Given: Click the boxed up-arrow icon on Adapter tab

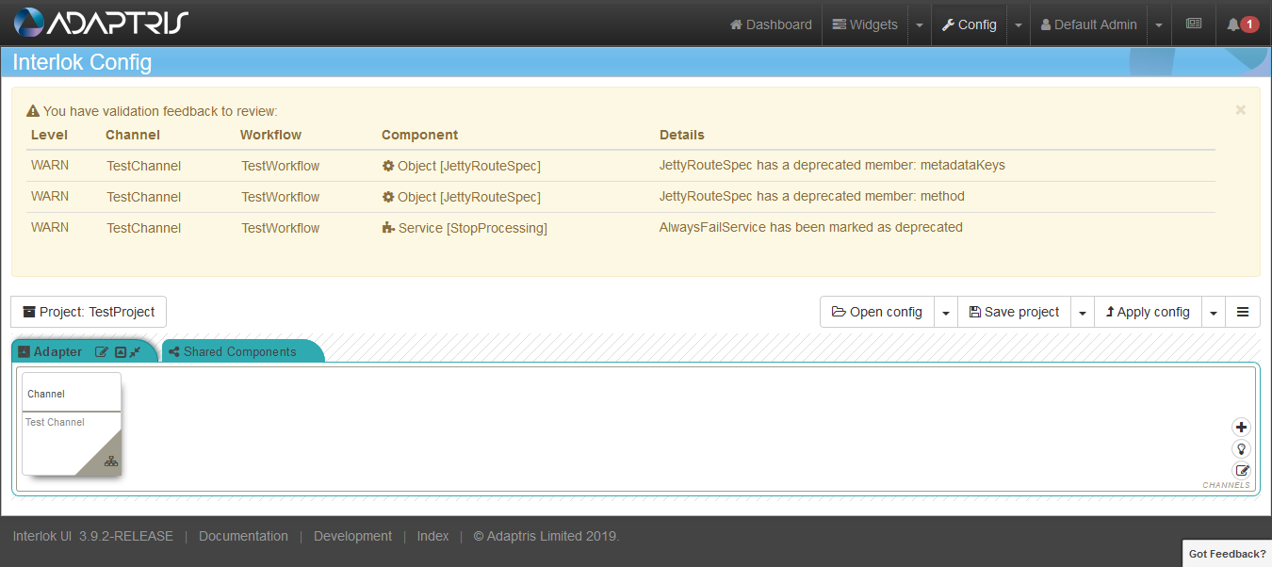Looking at the screenshot, I should click(120, 352).
